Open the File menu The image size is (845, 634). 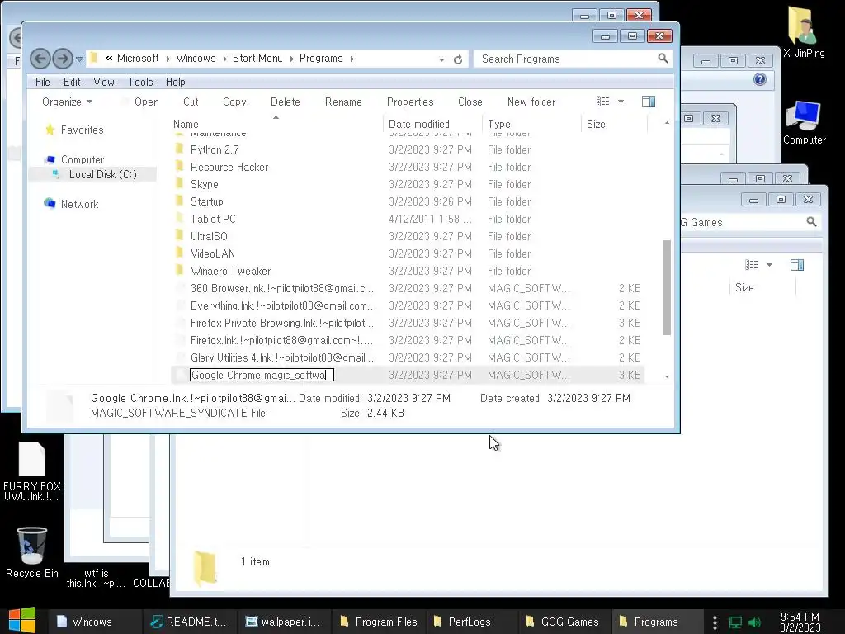point(43,82)
